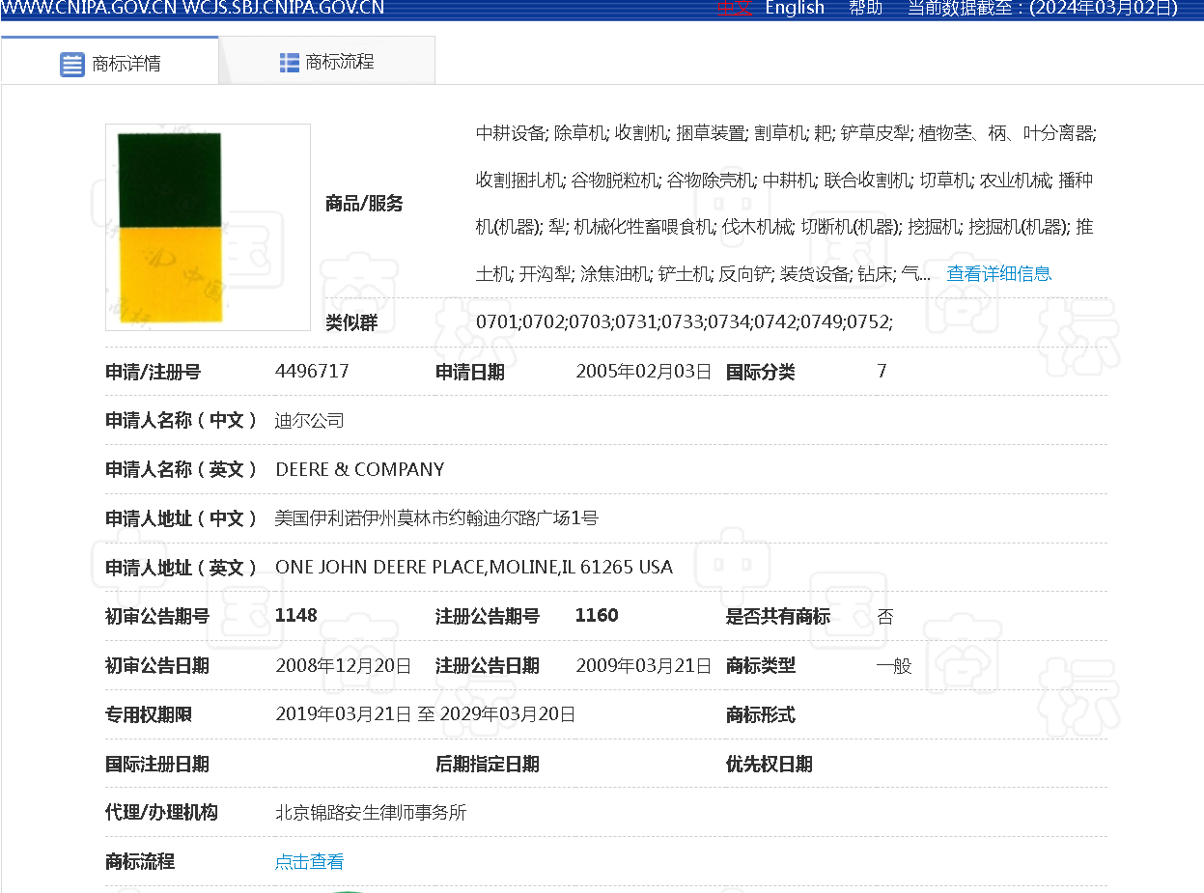Select preliminary announcement date 2008年12月20日
Image resolution: width=1204 pixels, height=893 pixels.
click(x=344, y=666)
